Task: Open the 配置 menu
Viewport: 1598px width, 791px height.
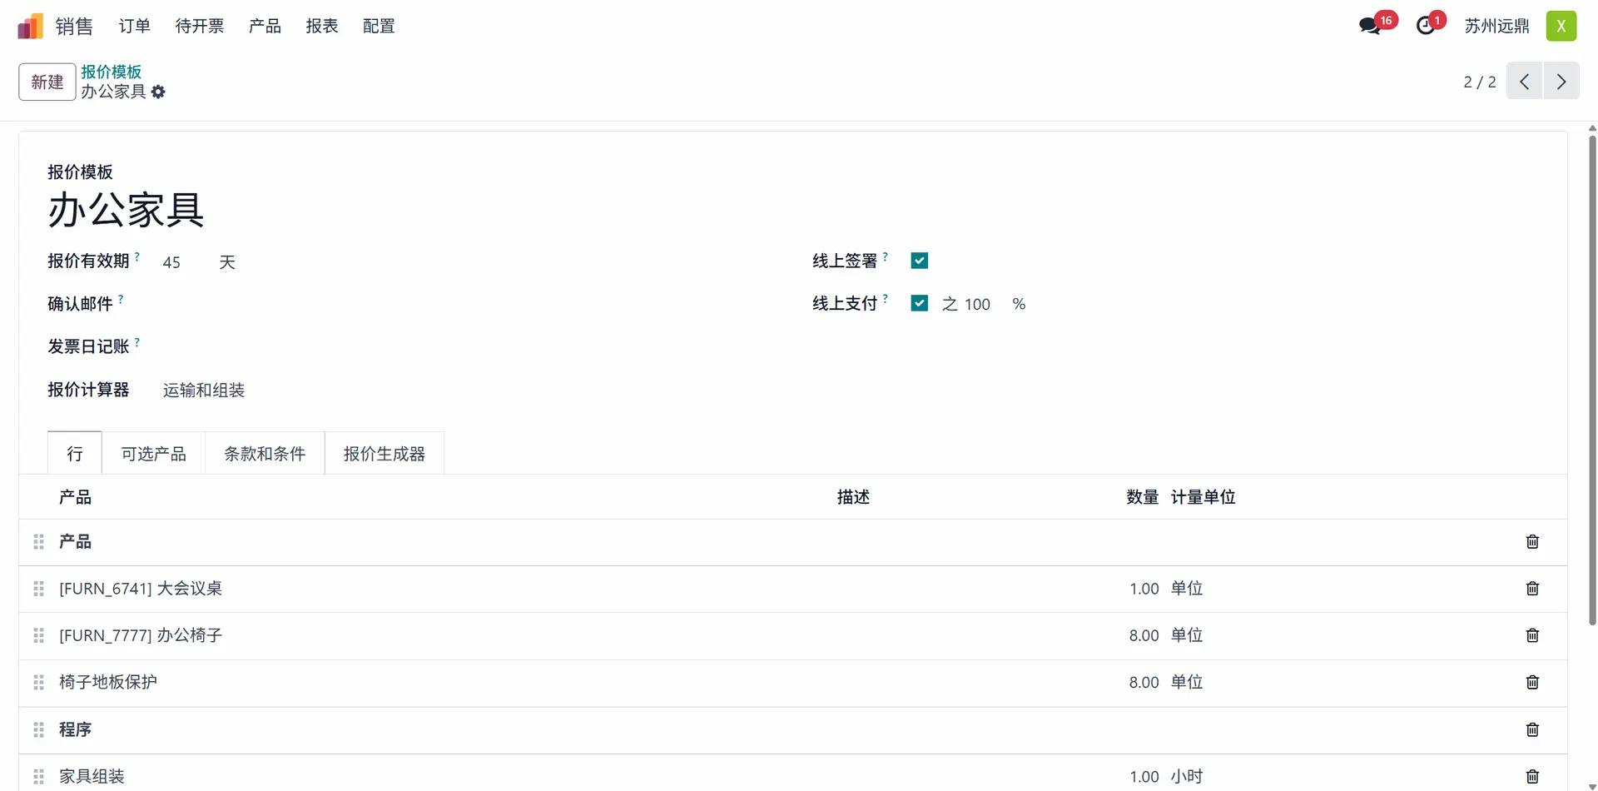Action: [379, 26]
